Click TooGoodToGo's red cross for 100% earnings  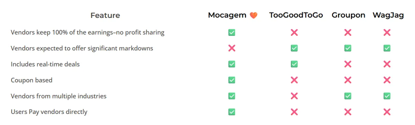point(294,32)
